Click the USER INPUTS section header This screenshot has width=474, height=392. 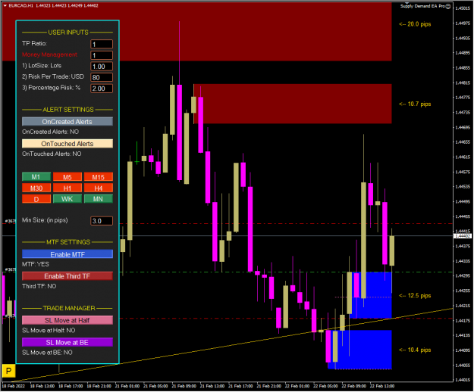(x=68, y=33)
